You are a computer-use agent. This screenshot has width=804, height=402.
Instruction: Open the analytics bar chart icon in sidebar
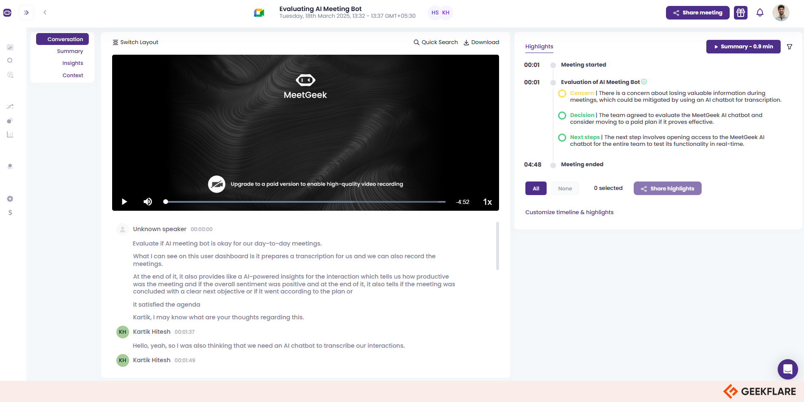pyautogui.click(x=10, y=134)
